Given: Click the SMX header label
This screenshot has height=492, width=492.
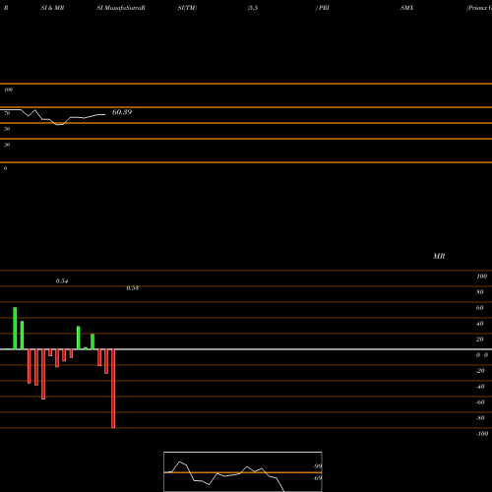Looking at the screenshot, I should pos(407,8).
